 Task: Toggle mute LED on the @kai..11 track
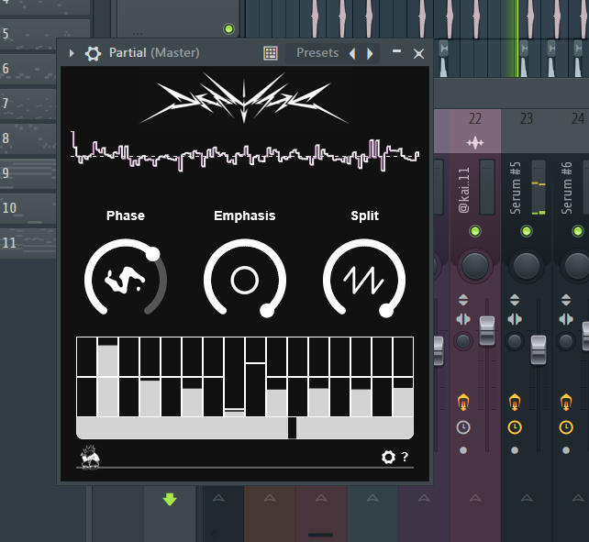coord(475,231)
